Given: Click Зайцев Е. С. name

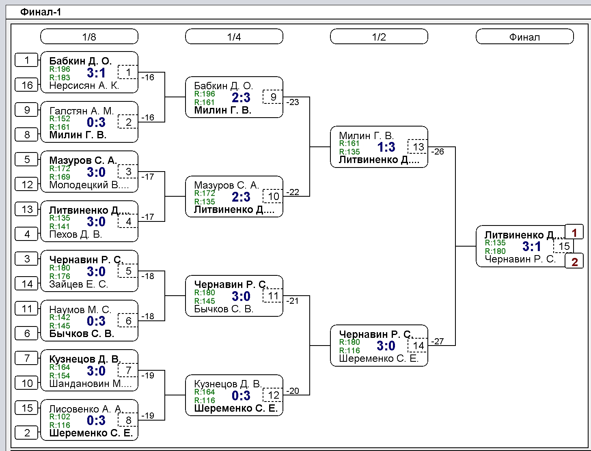Looking at the screenshot, I should [x=79, y=284].
